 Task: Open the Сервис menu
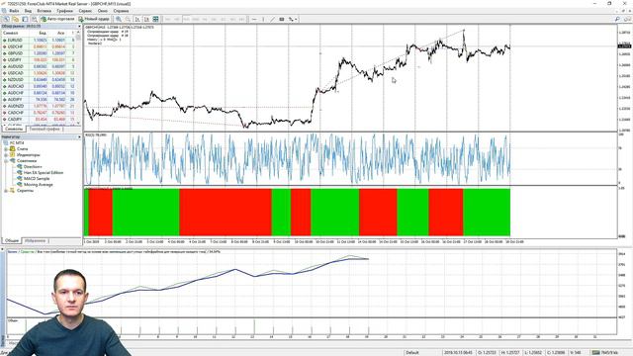[85, 11]
